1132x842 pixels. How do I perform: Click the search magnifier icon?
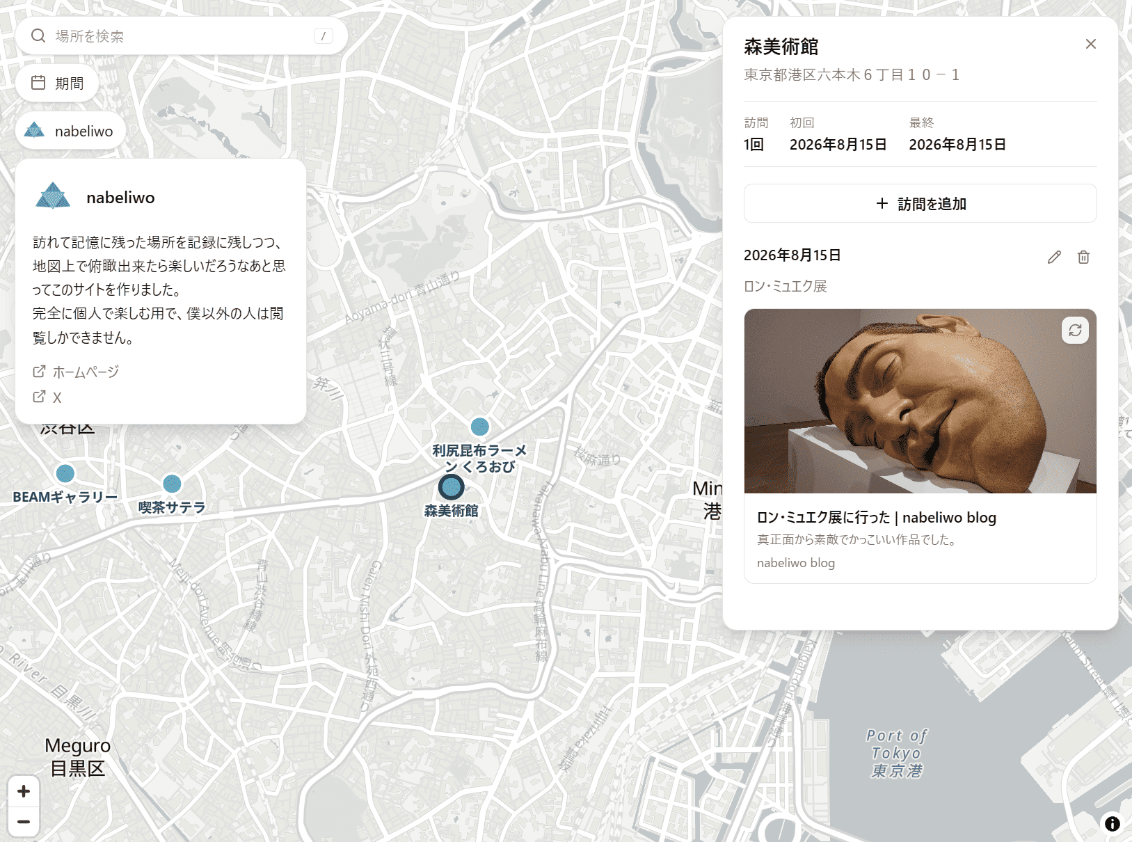[38, 35]
